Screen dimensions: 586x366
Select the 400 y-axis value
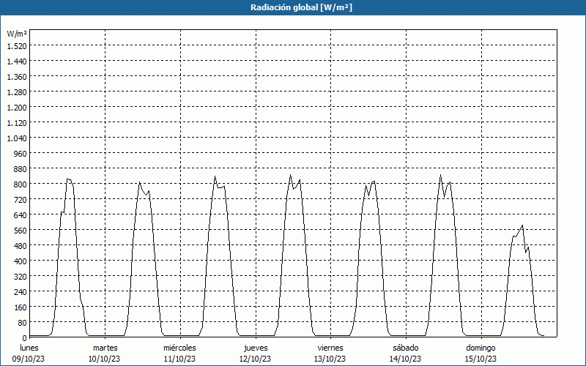click(x=21, y=261)
